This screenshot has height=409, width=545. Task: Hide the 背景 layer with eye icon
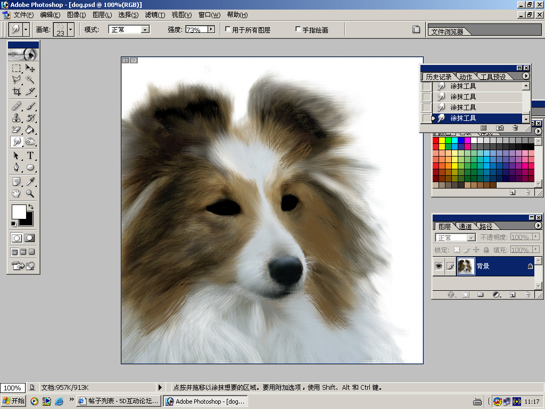click(x=439, y=266)
